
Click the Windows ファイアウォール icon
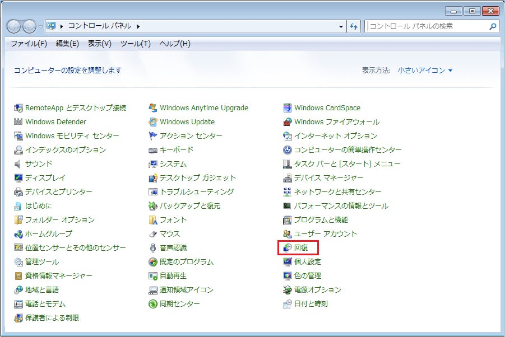[x=288, y=122]
